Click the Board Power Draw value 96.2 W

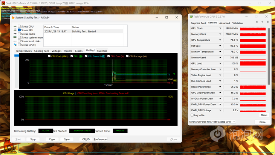point(231,87)
